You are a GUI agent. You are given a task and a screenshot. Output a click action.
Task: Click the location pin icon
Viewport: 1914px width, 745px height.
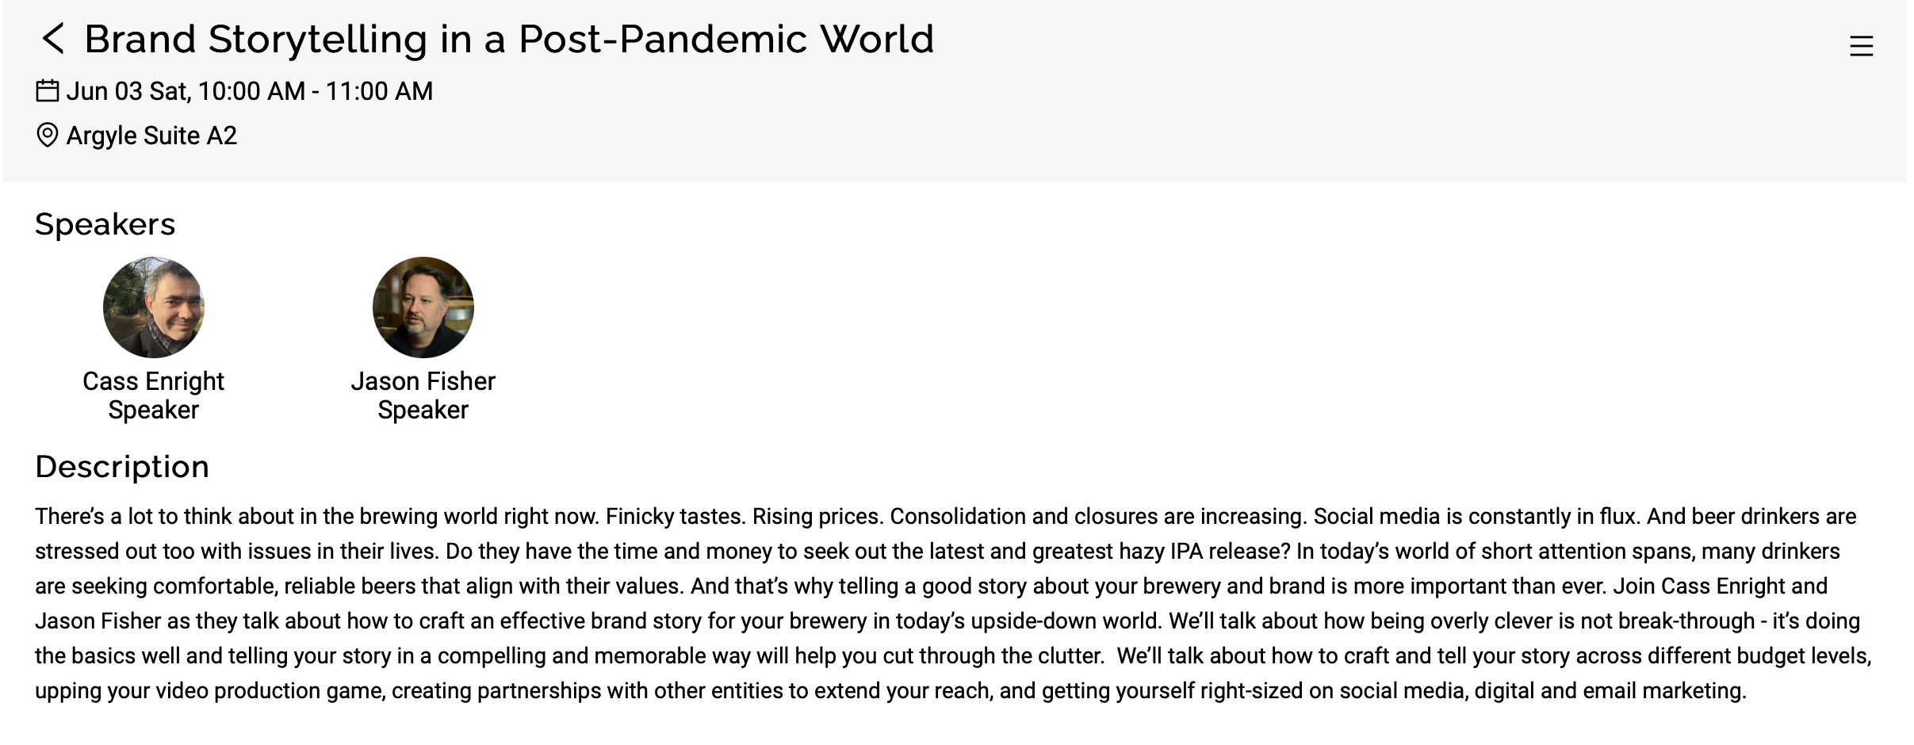point(48,136)
